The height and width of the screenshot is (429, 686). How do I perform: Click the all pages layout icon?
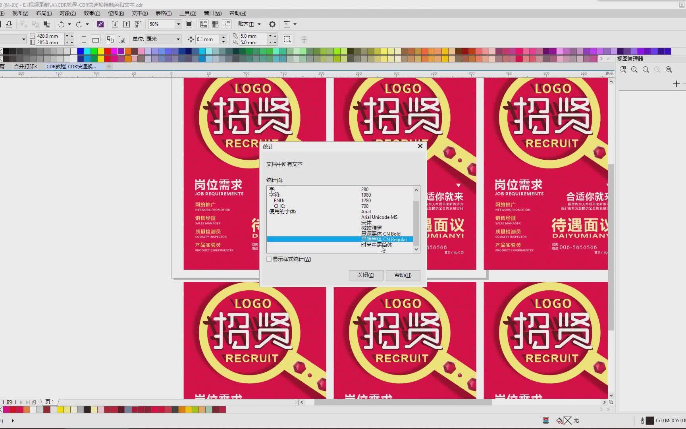tap(110, 39)
